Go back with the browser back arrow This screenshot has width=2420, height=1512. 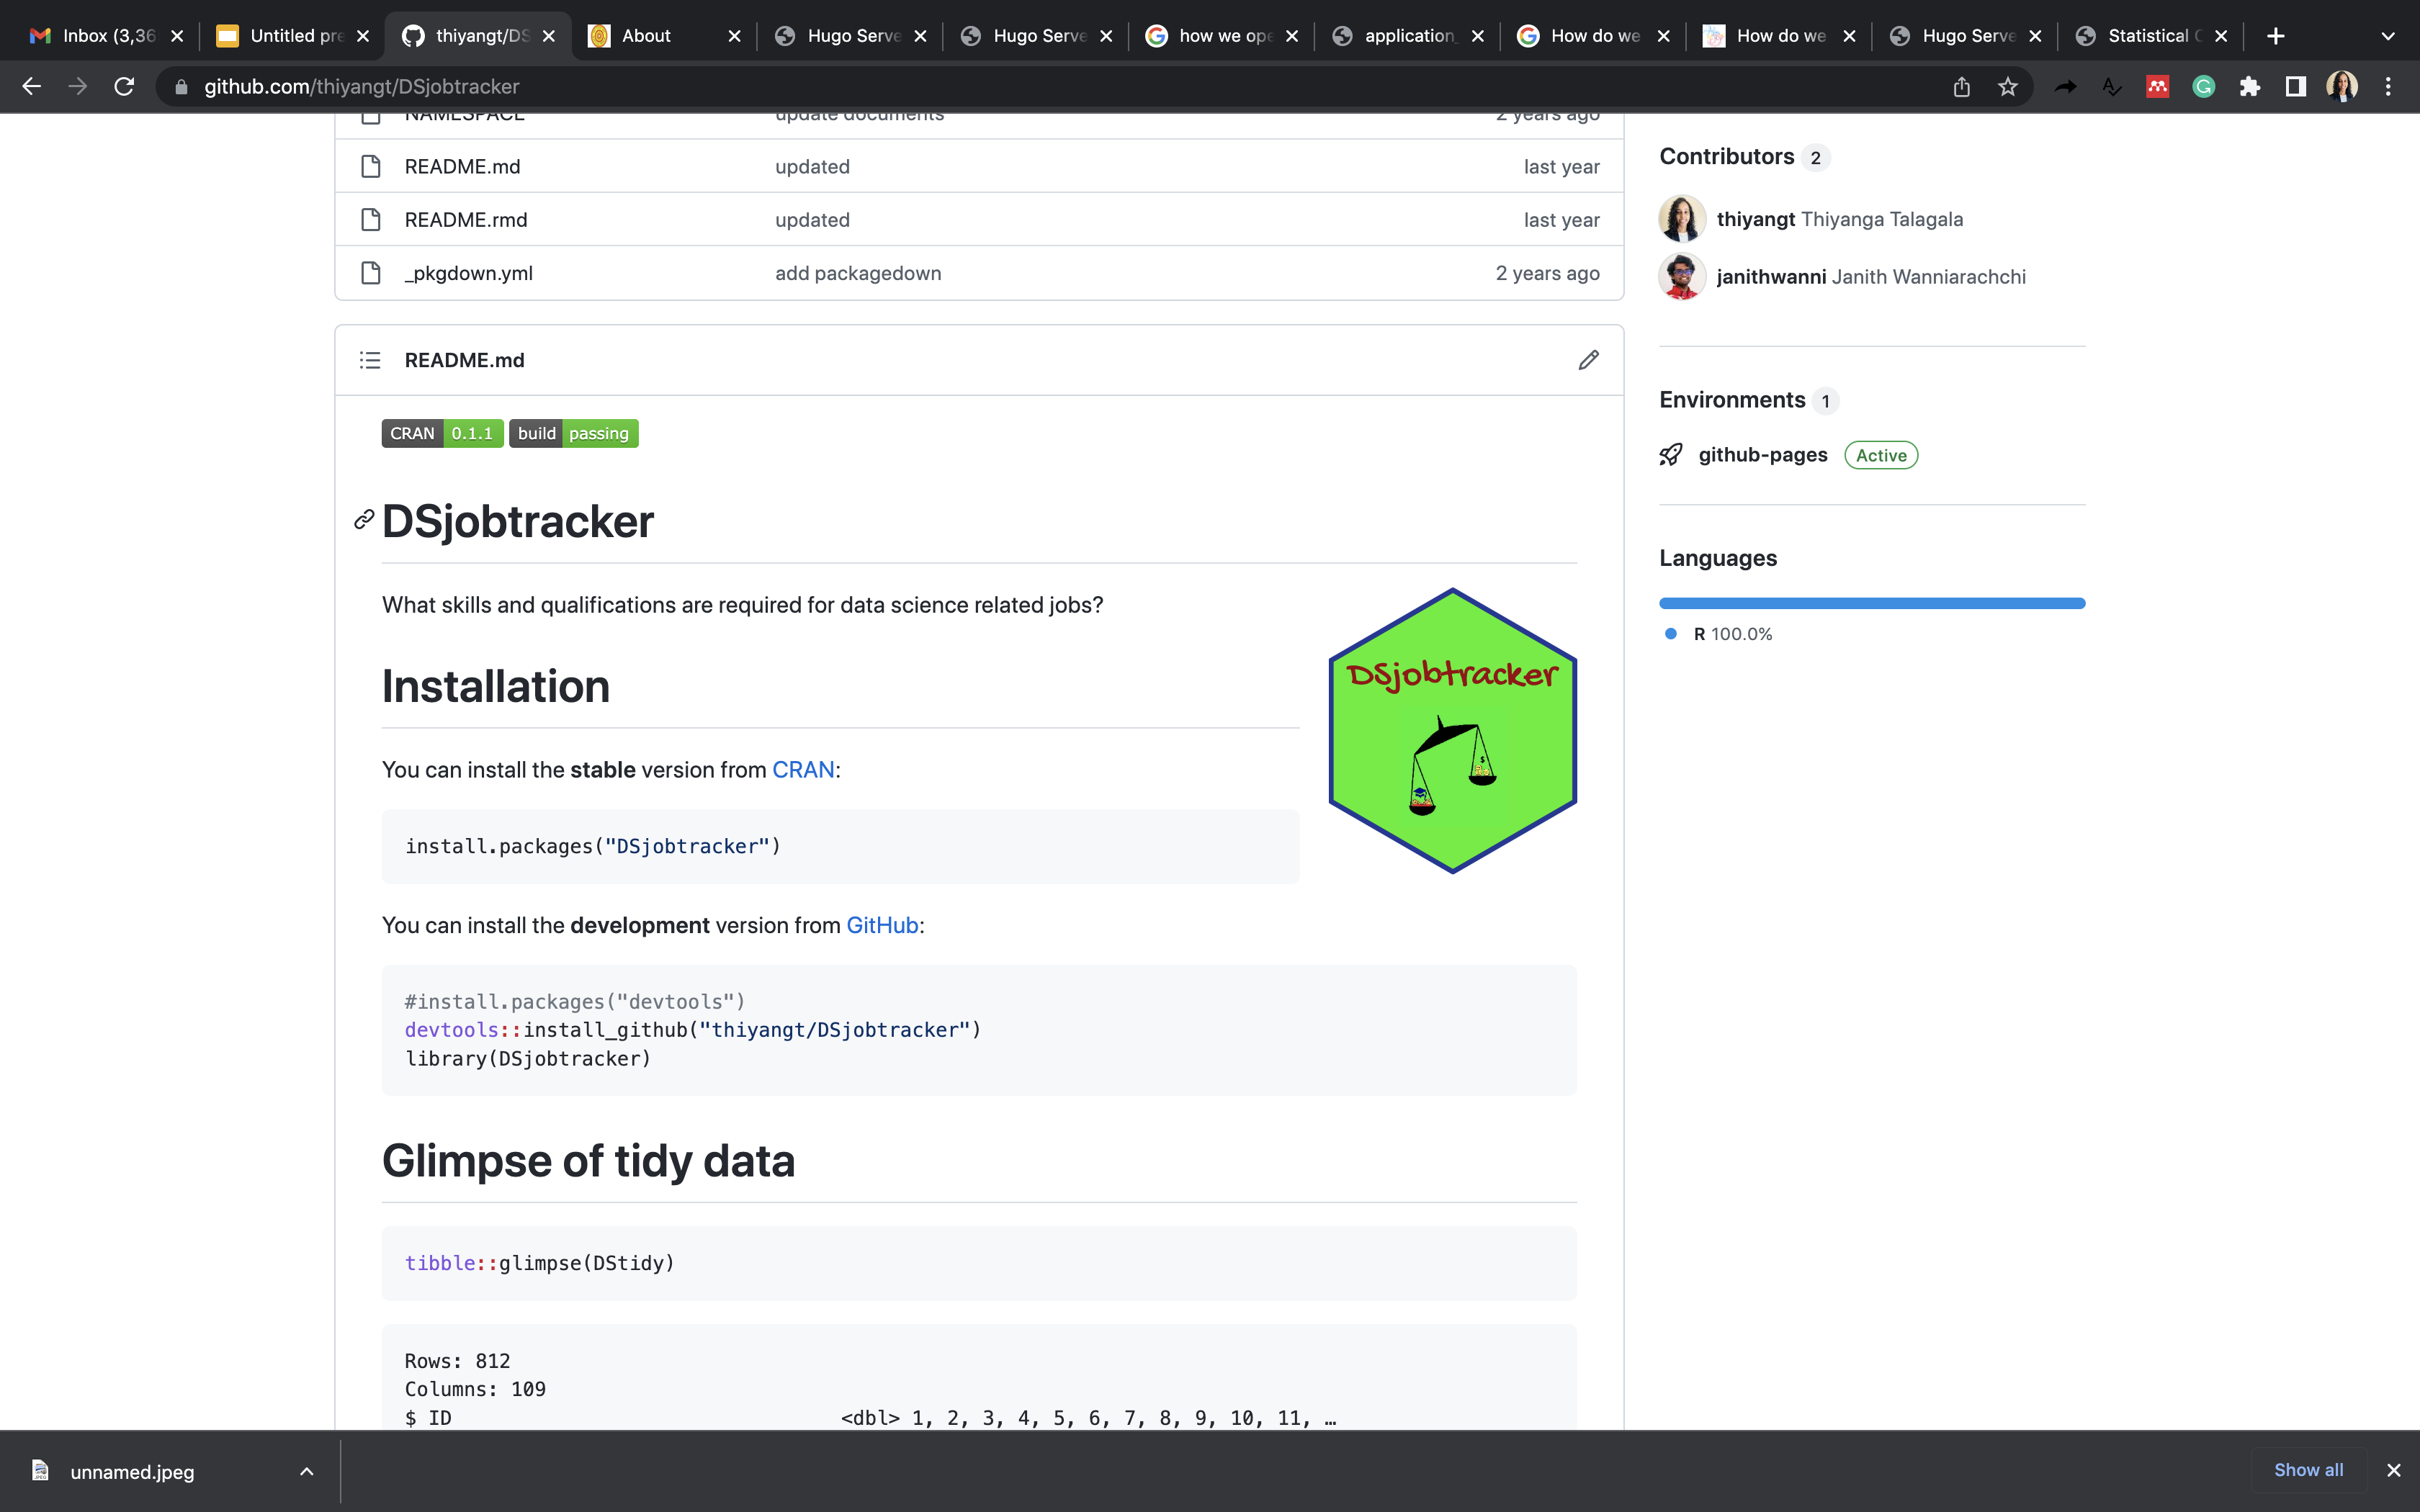pos(32,87)
